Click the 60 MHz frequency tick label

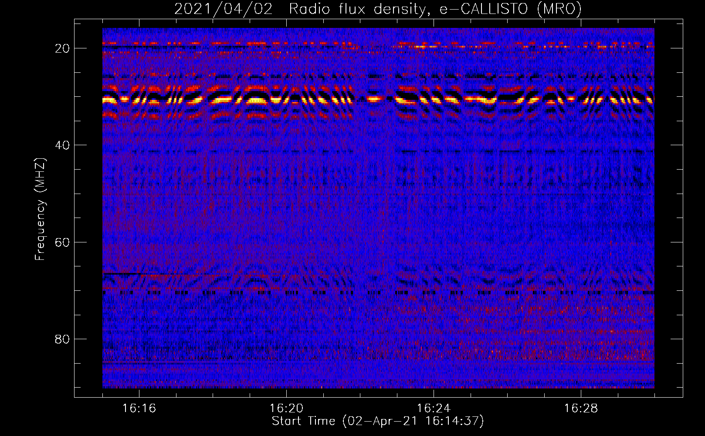click(x=62, y=242)
